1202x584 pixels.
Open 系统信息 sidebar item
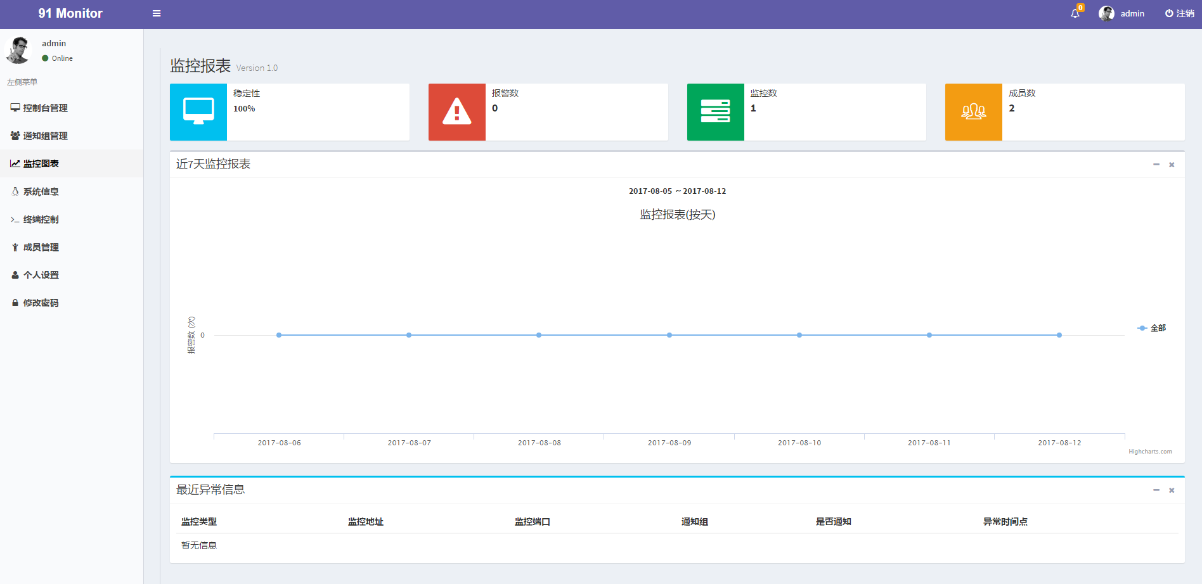click(72, 191)
